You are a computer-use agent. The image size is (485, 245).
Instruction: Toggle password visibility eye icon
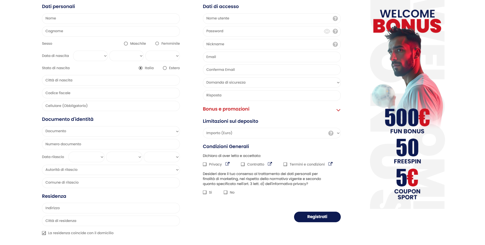[327, 31]
